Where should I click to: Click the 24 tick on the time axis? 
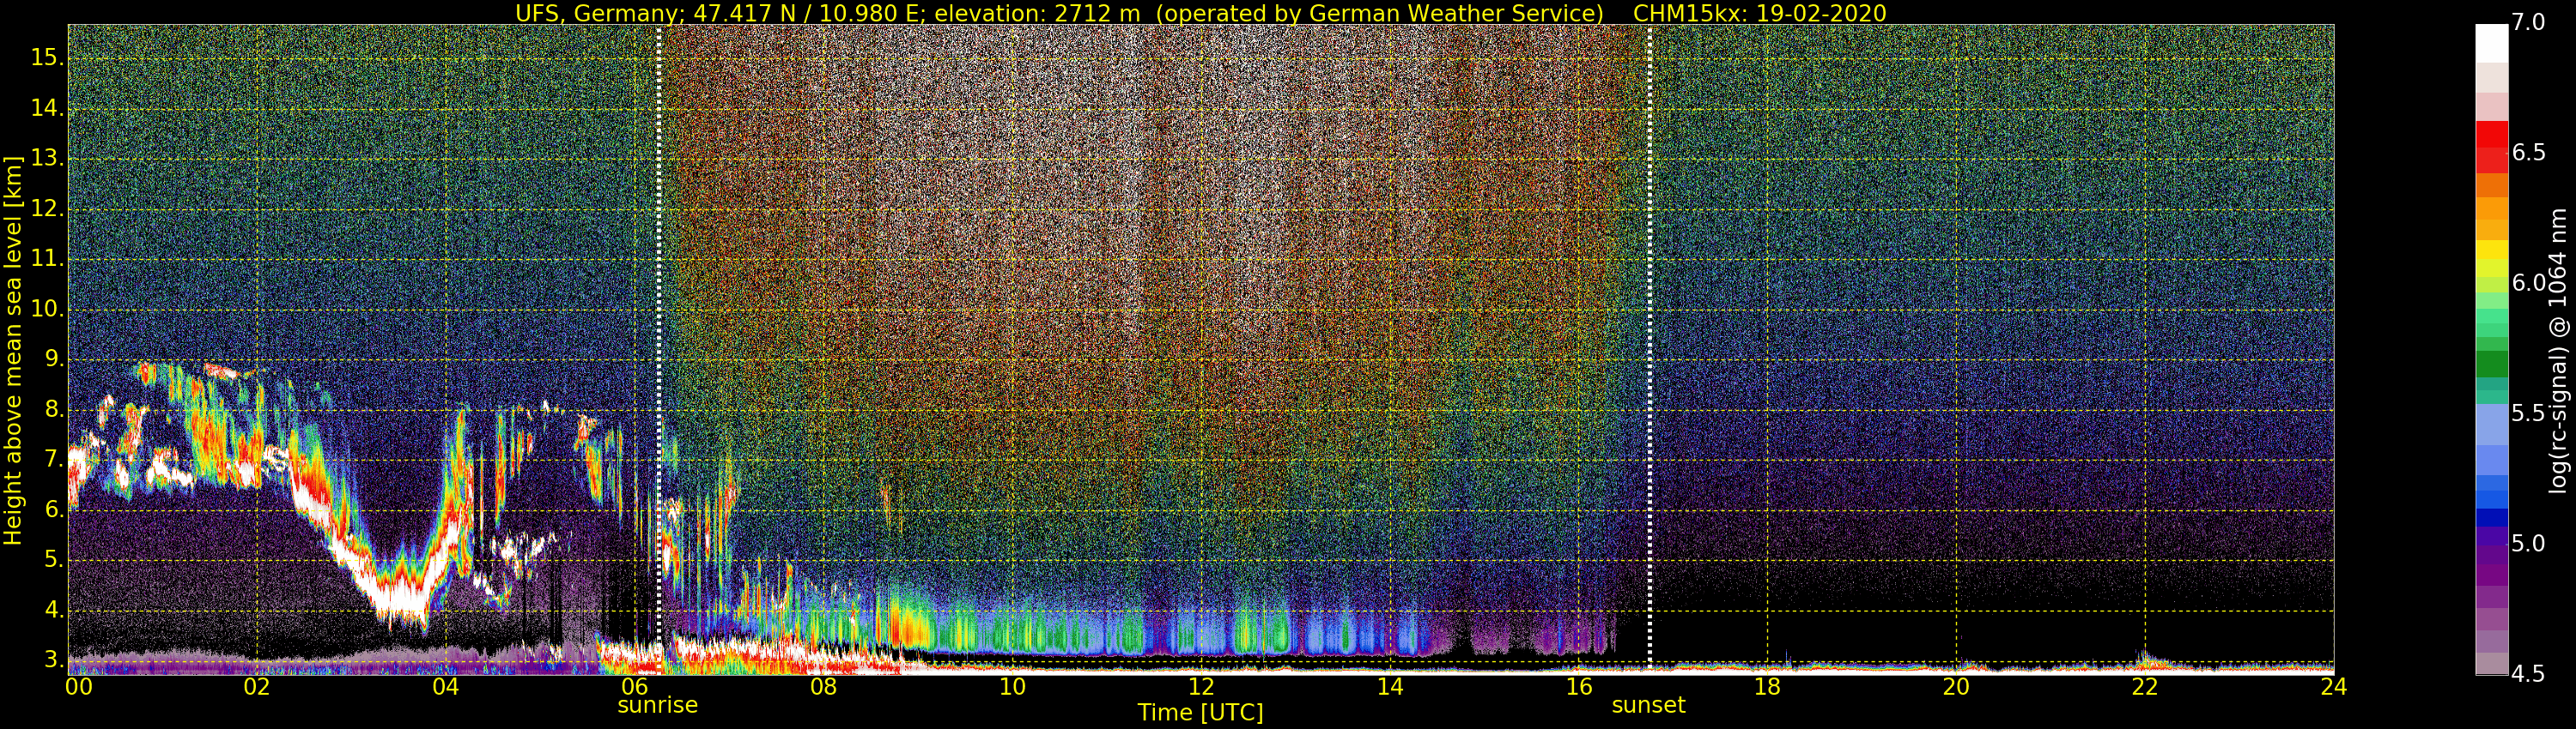2333,687
